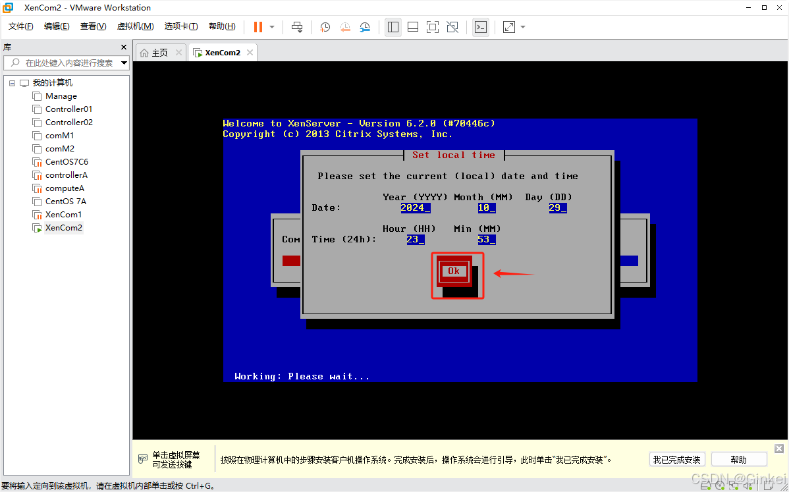Screen dimensions: 789x492
Task: Click the 帮助 button in the install bar
Action: pyautogui.click(x=739, y=459)
